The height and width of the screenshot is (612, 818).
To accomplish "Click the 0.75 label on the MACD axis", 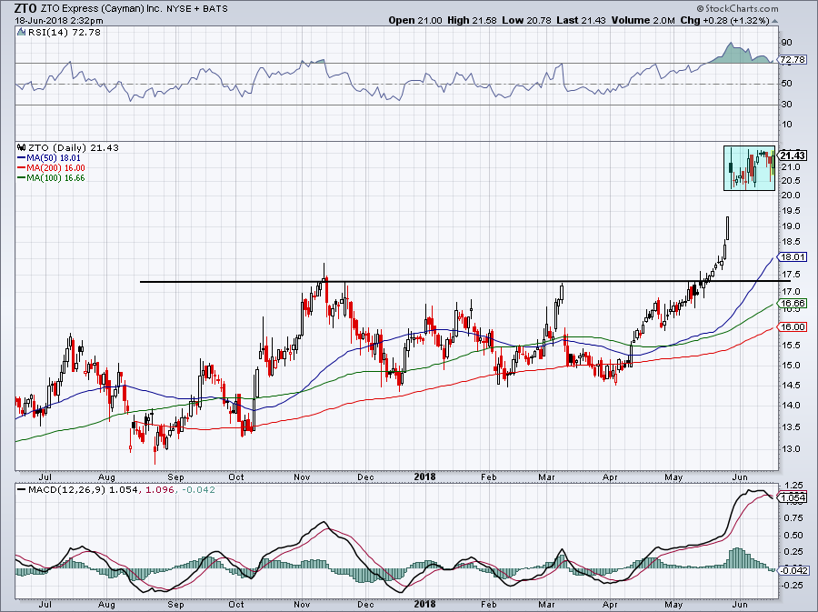I will click(x=793, y=518).
